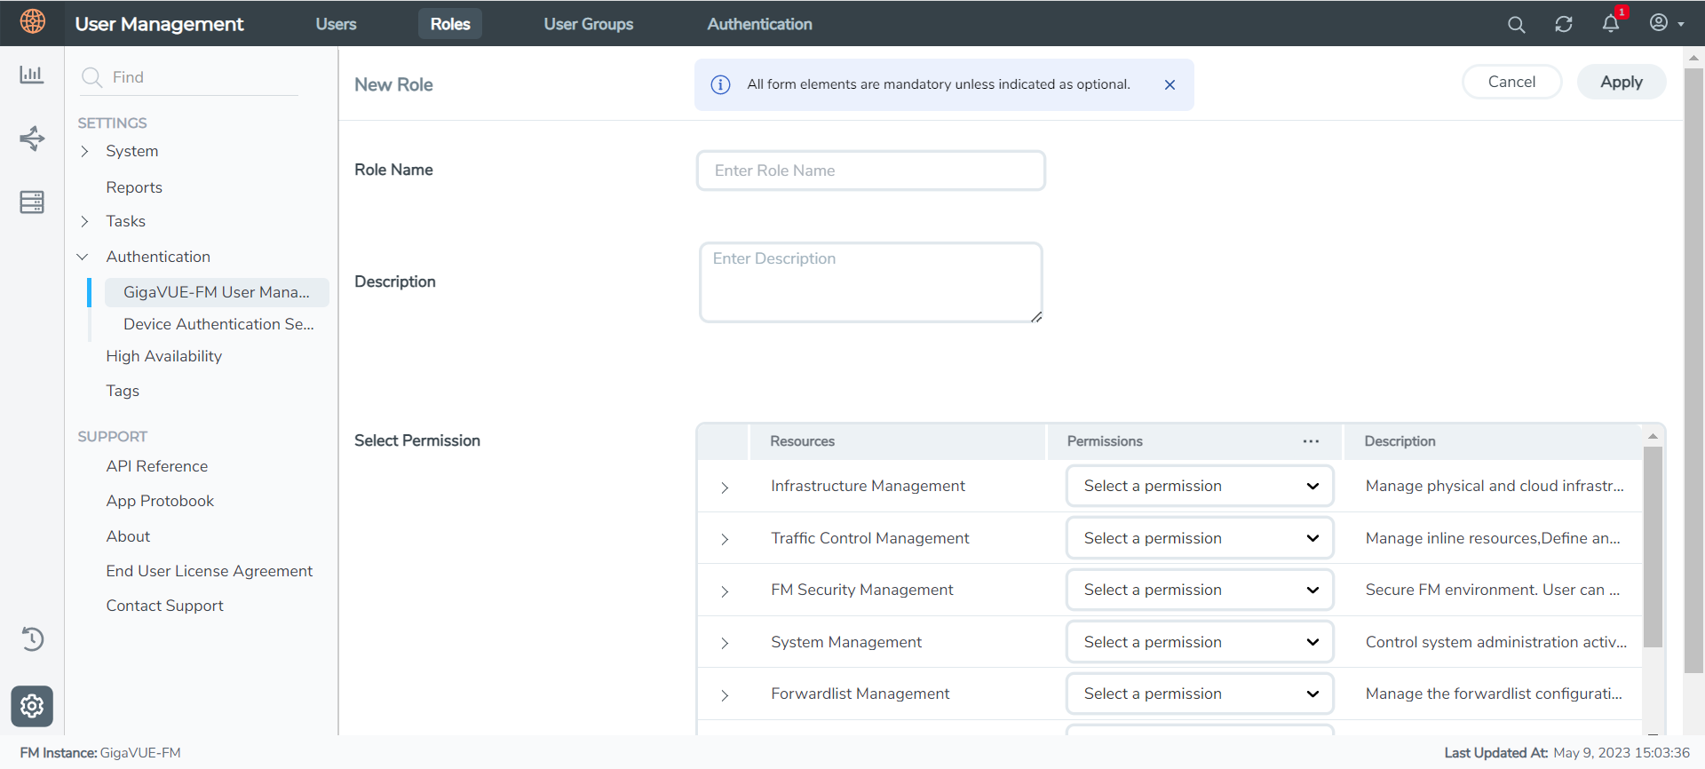Switch to the User Groups tab

coord(588,24)
